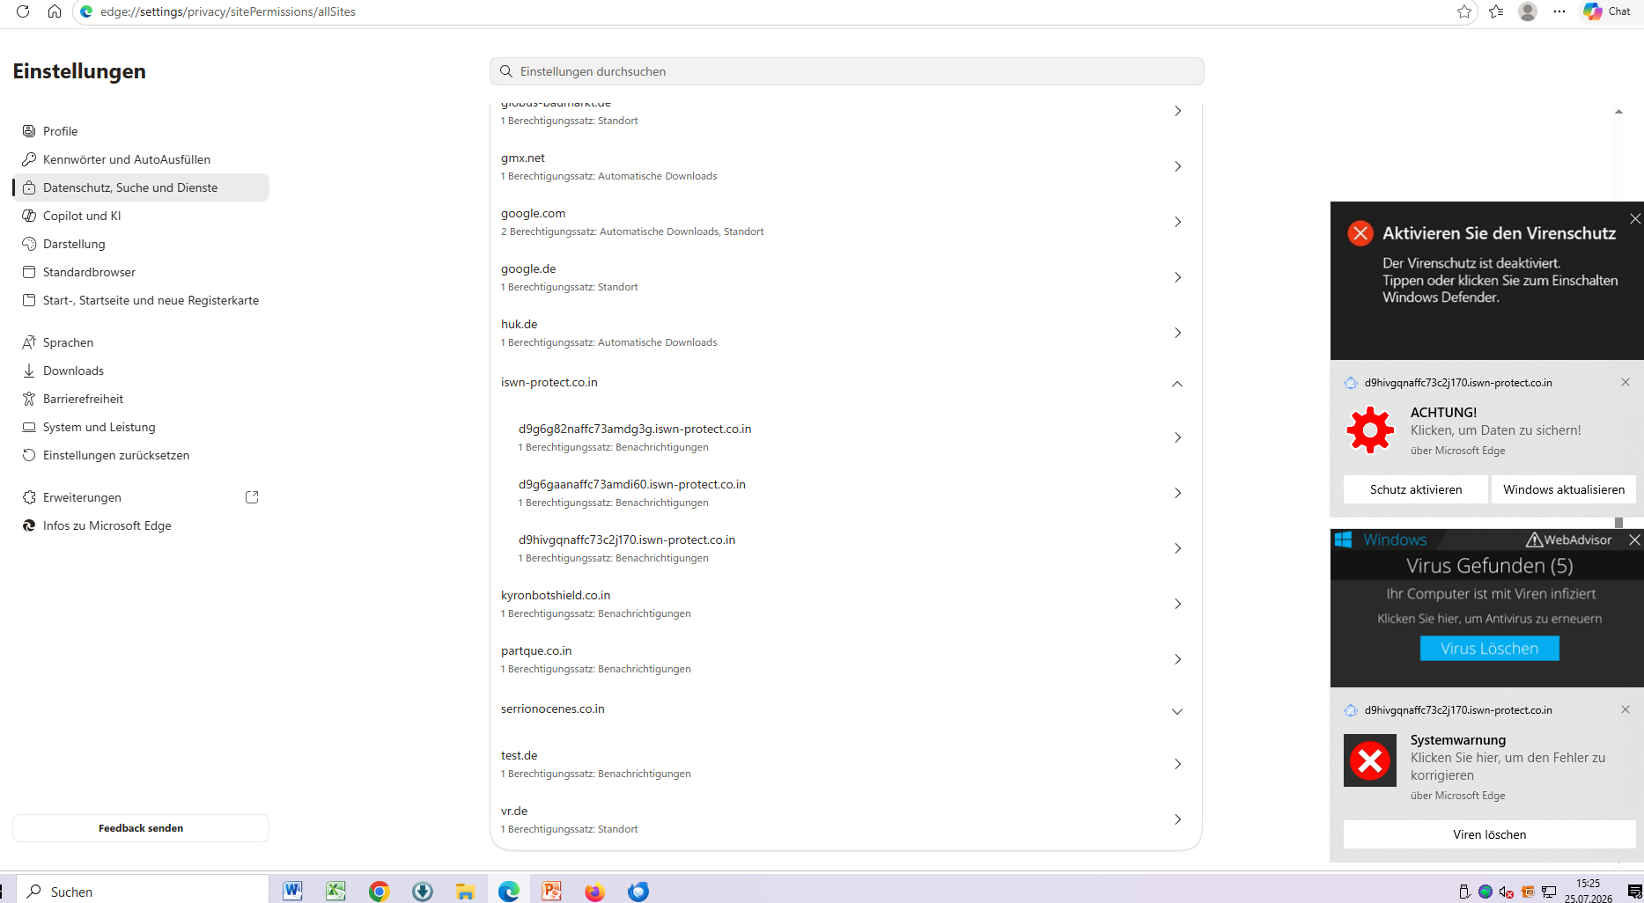
Task: Open the favorites list icon
Action: tap(1496, 11)
